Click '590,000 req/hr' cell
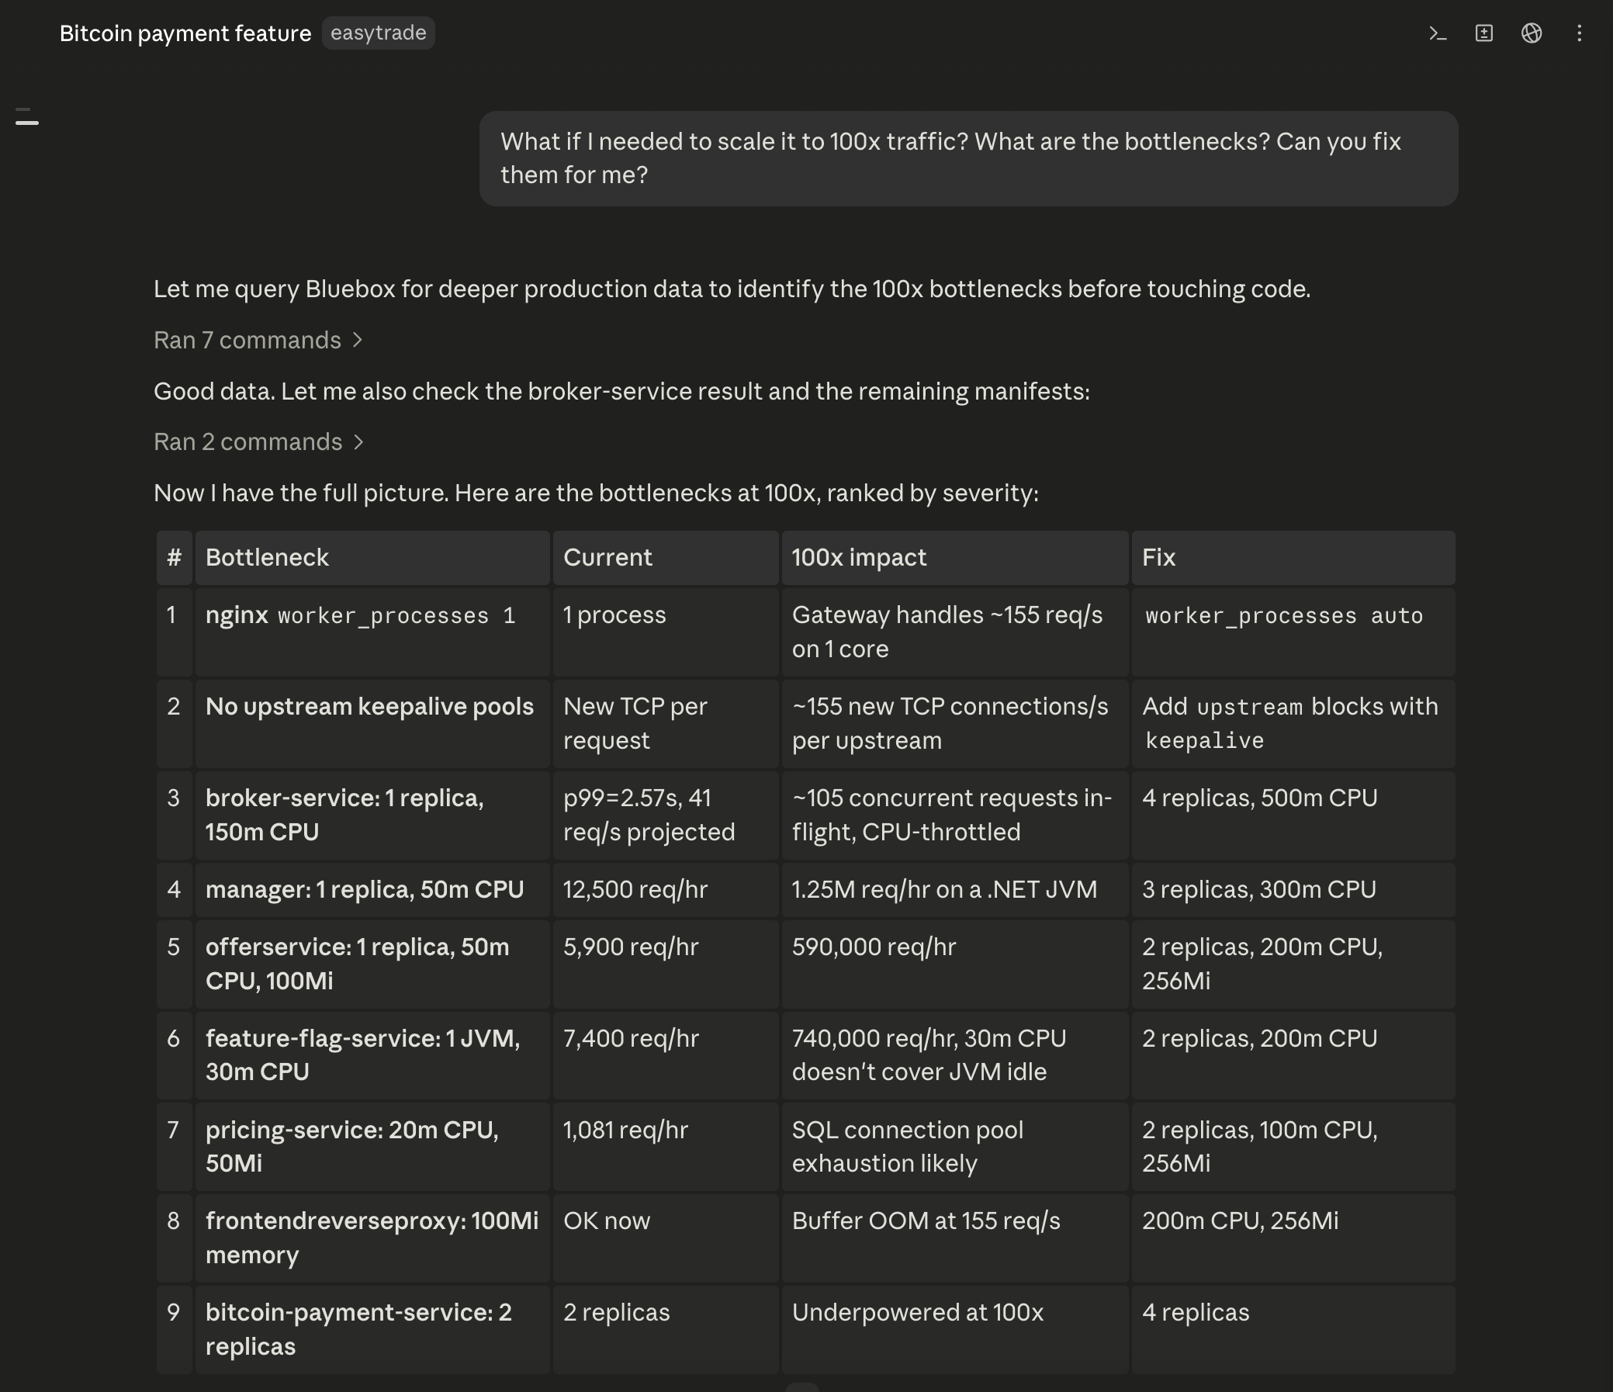 955,964
